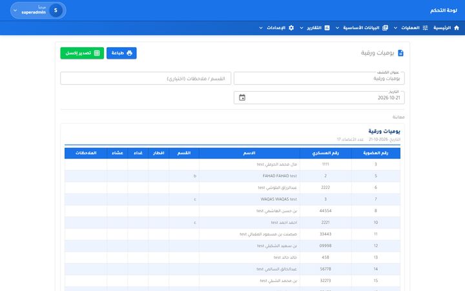This screenshot has width=465, height=291.
Task: Open the superadmin user dropdown arrow
Action: click(15, 10)
